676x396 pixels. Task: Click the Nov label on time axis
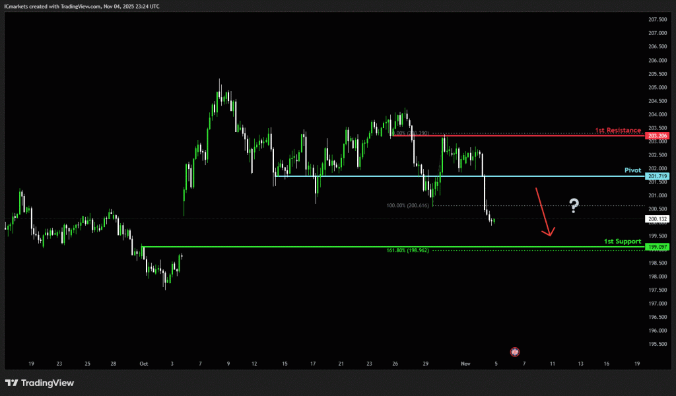click(x=465, y=364)
